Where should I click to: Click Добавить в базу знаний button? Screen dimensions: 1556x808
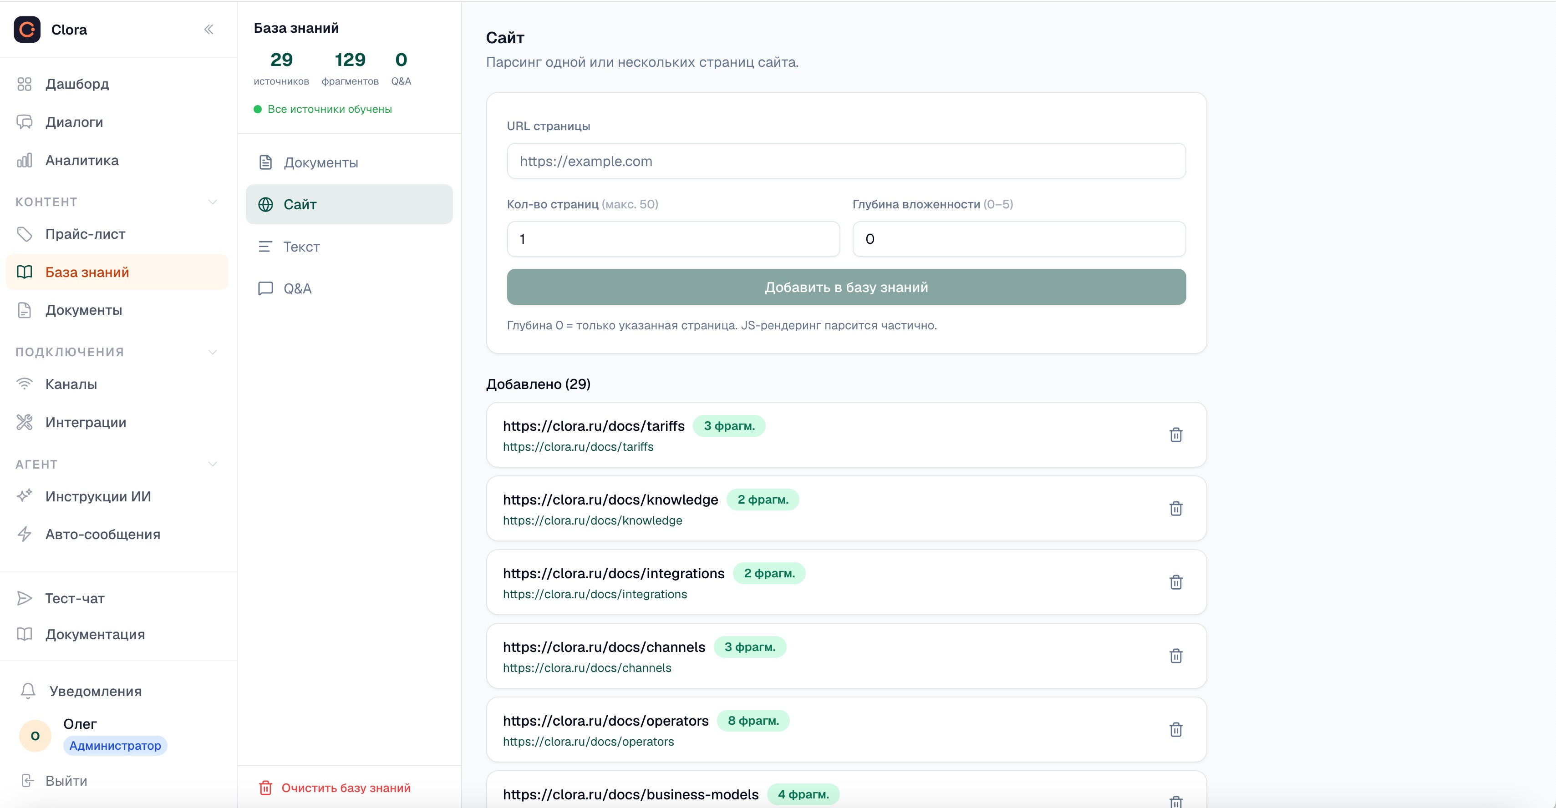(846, 287)
